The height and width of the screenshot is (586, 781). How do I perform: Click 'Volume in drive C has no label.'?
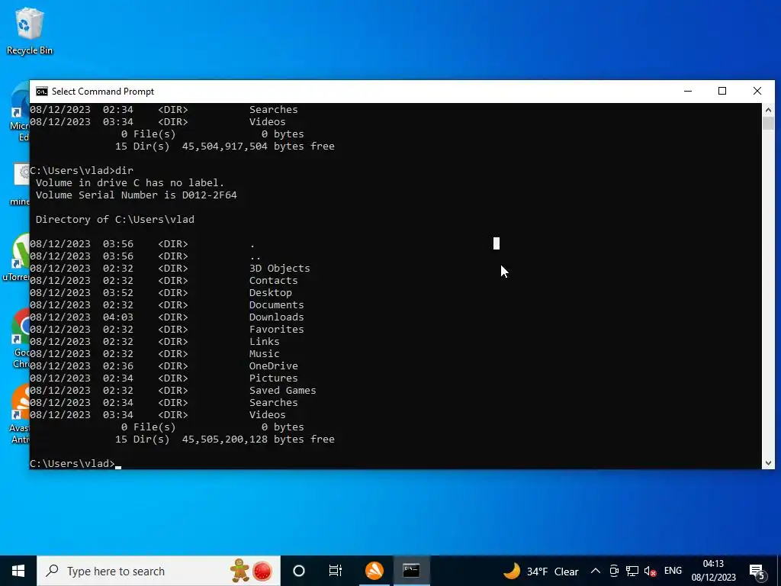coord(130,183)
